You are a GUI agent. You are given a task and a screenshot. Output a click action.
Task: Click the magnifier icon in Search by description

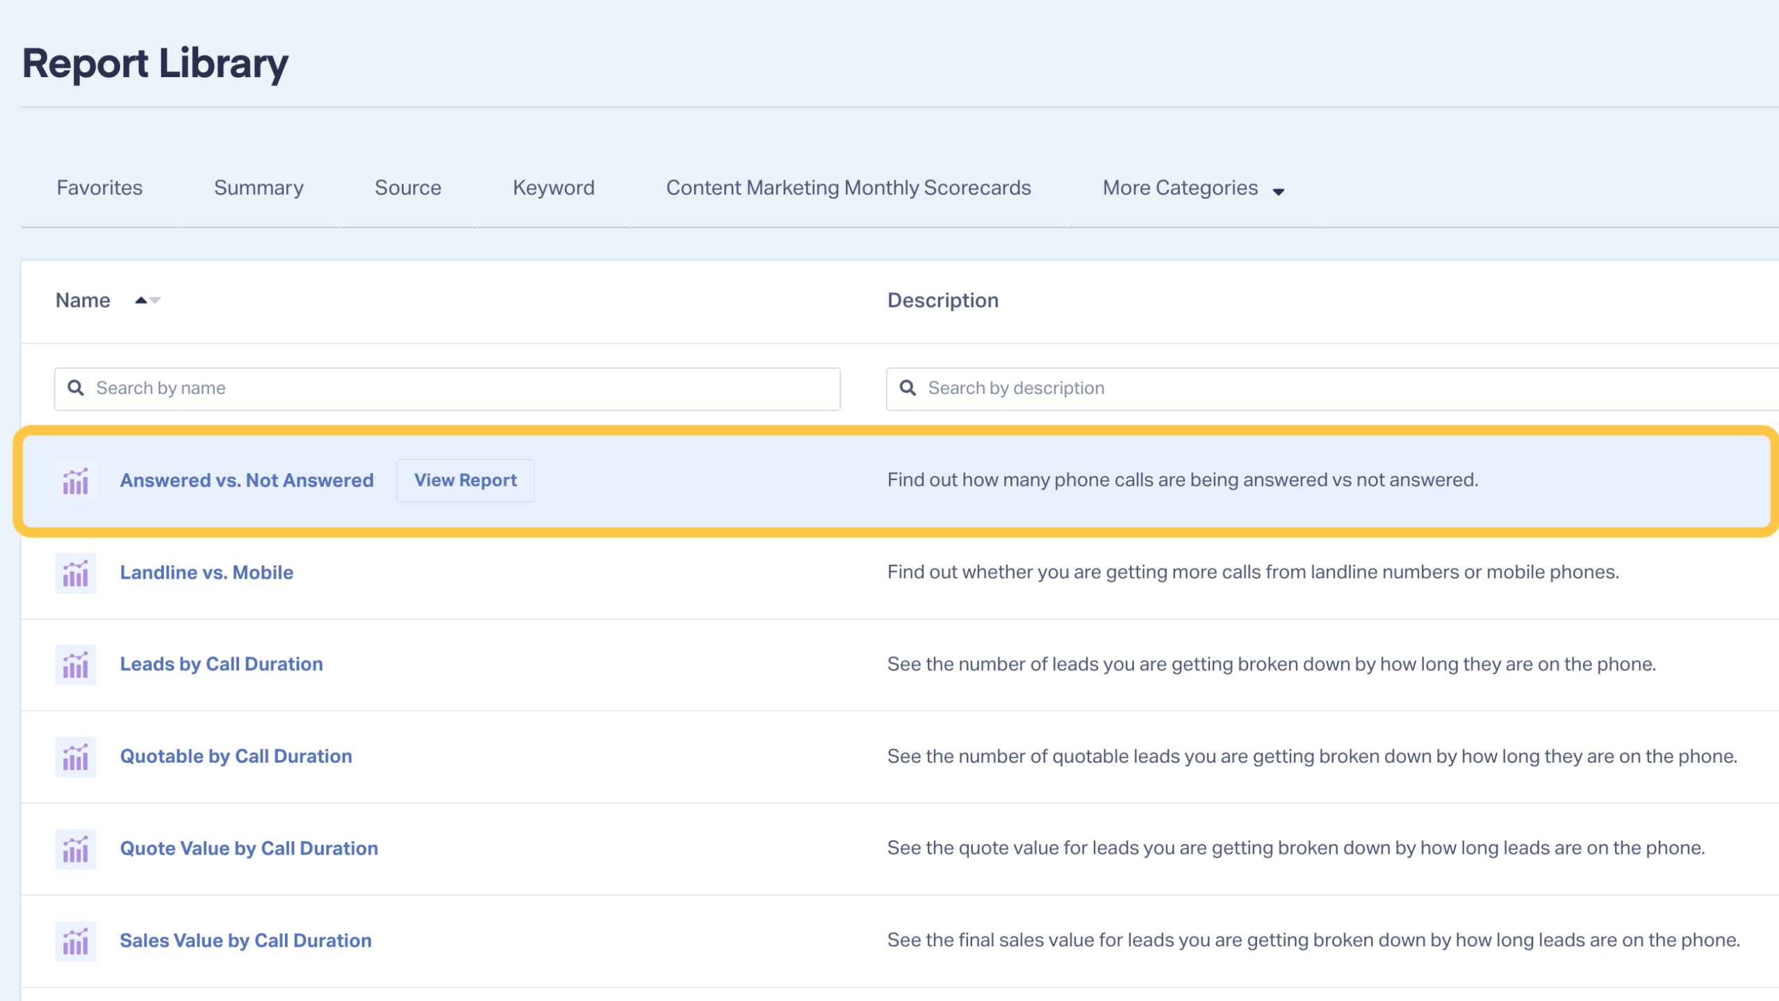coord(908,388)
